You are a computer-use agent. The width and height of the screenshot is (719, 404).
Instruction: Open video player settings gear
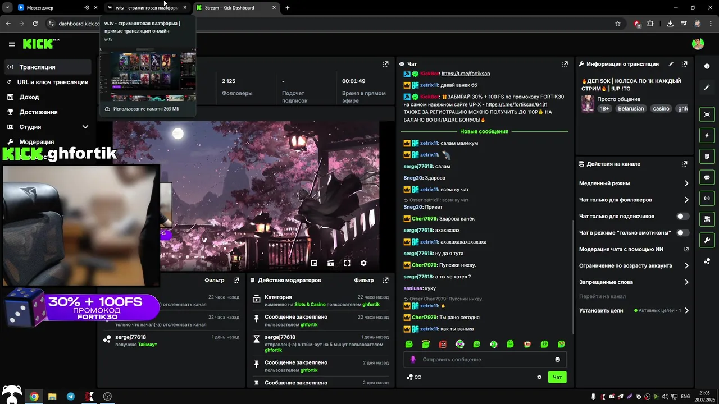(363, 263)
